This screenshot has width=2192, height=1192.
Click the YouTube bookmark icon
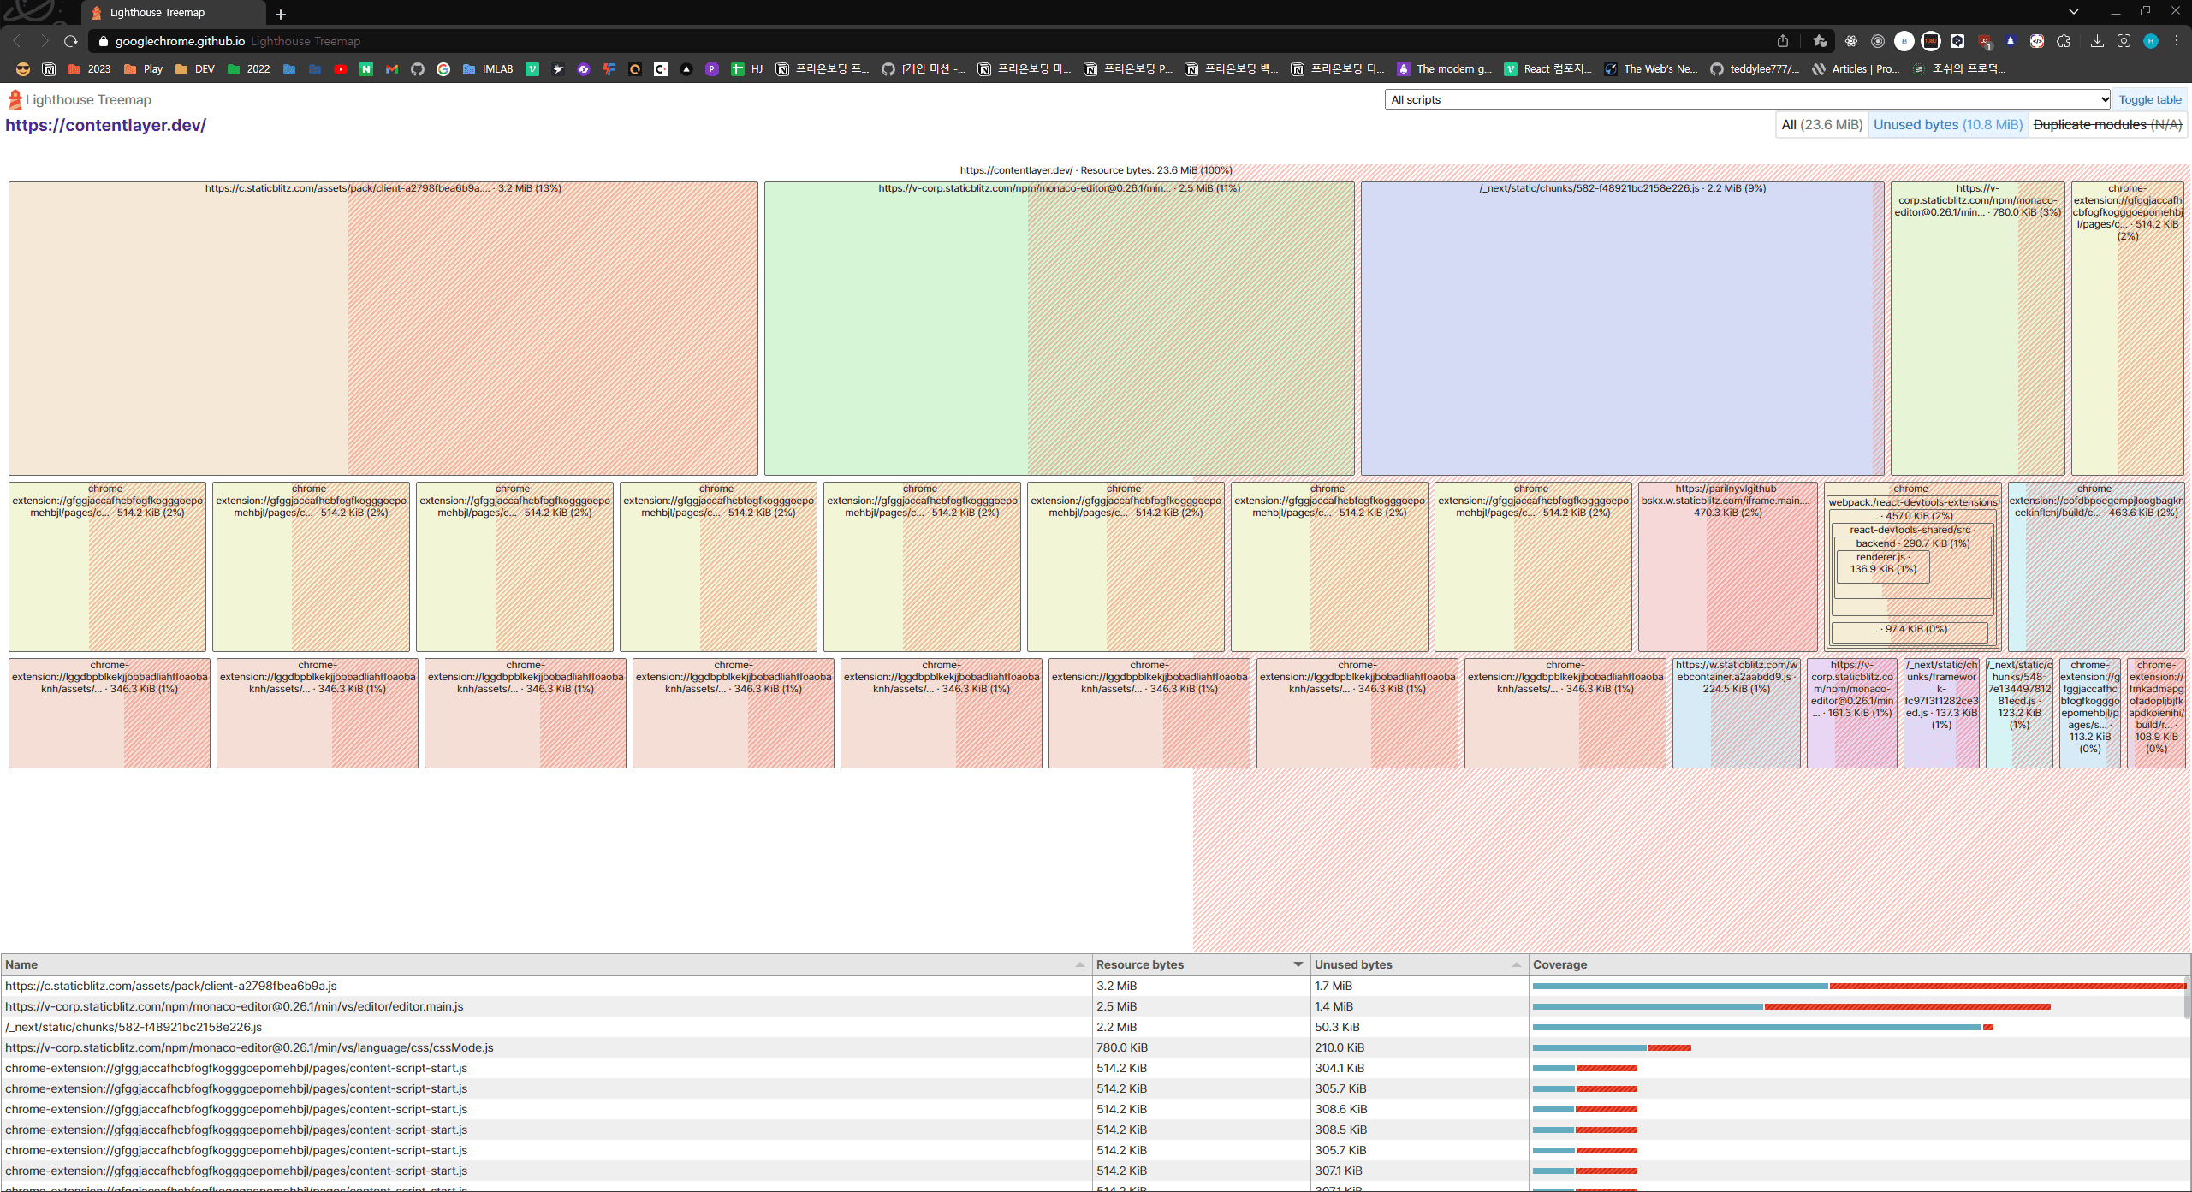(x=340, y=69)
